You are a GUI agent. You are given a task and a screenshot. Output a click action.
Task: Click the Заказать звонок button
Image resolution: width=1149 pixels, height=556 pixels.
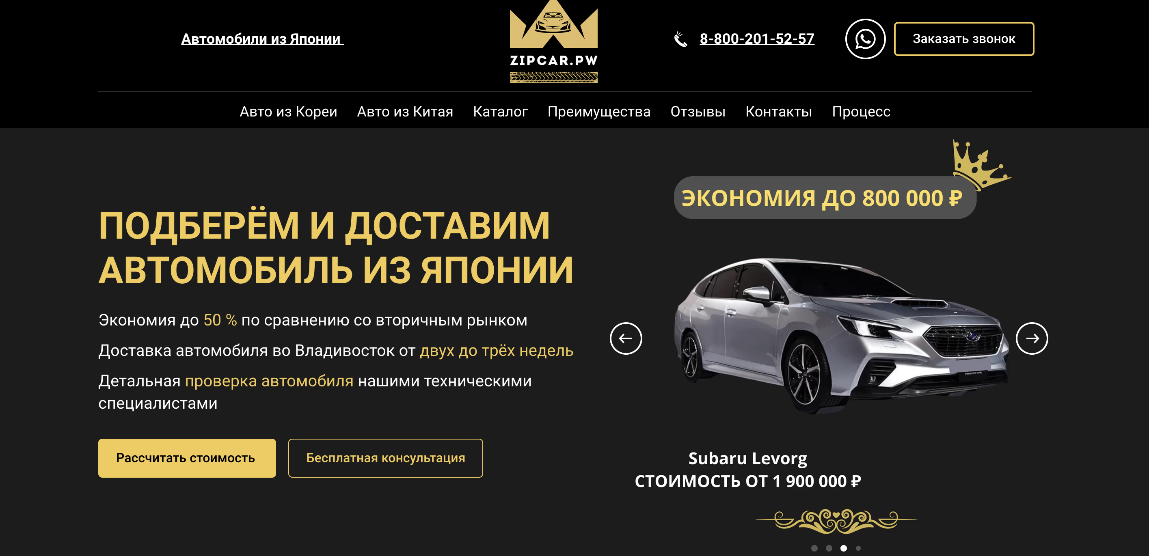click(963, 39)
